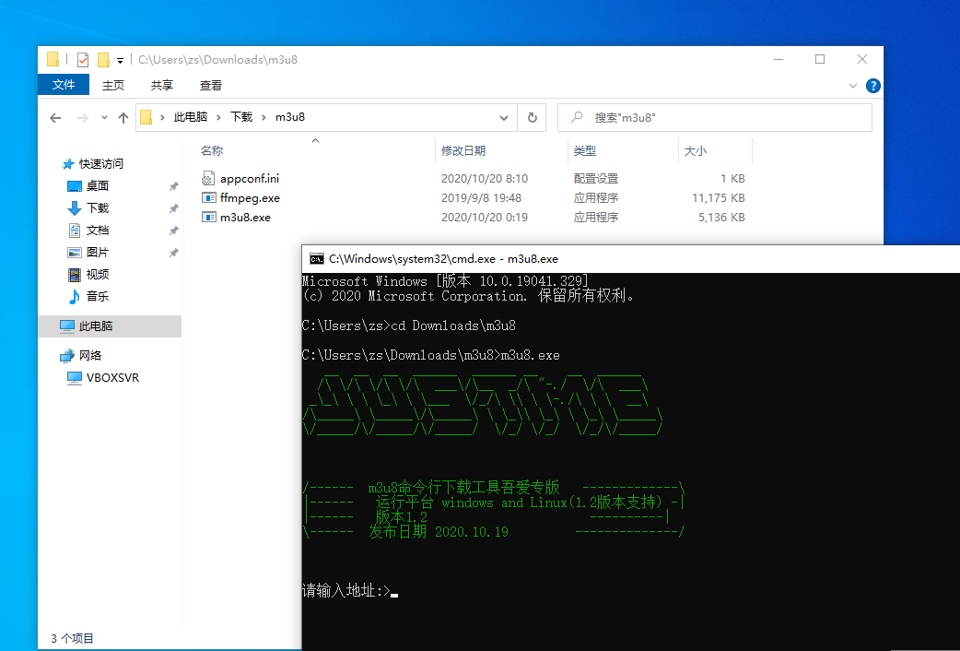
Task: Select the appconf.ini file
Action: (x=249, y=178)
